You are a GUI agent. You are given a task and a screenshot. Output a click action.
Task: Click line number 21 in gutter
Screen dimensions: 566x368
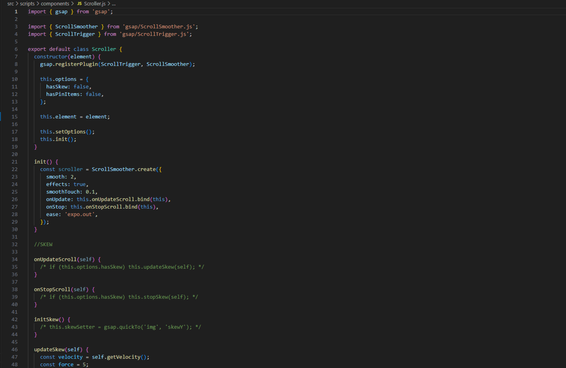[x=15, y=162]
